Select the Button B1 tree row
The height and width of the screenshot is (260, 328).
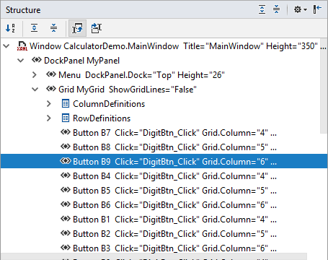click(x=164, y=220)
